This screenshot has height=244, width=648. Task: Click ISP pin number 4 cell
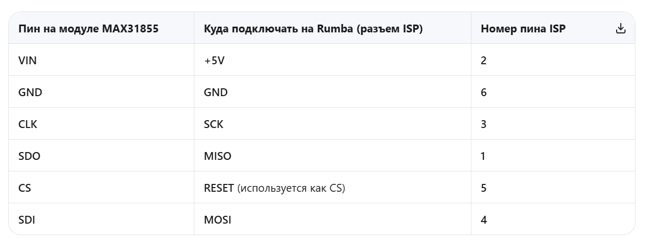pos(484,220)
